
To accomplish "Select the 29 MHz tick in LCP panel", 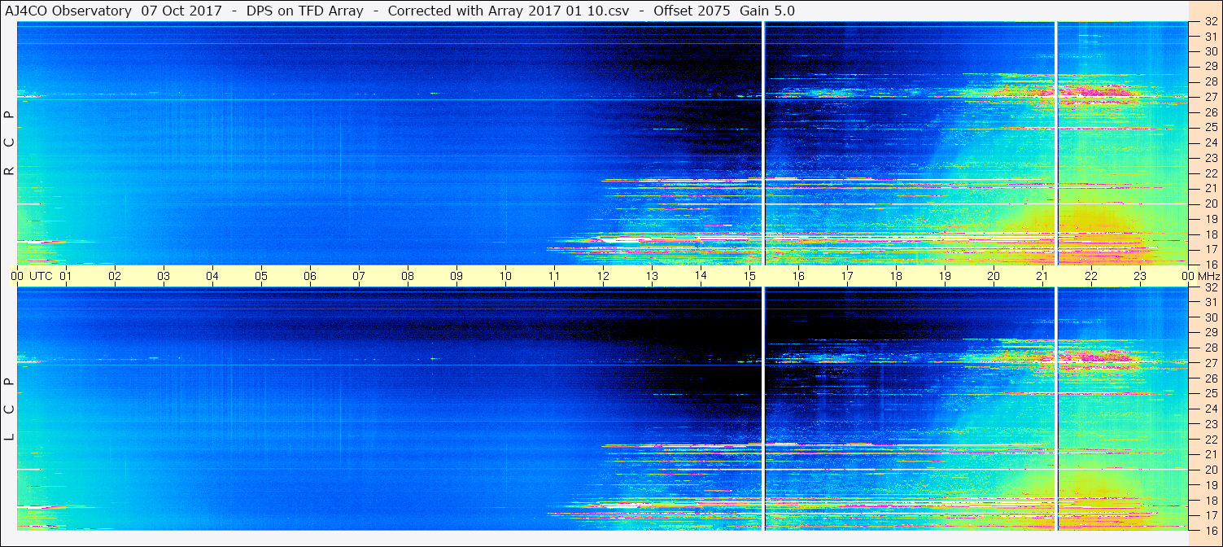I will coord(1211,333).
